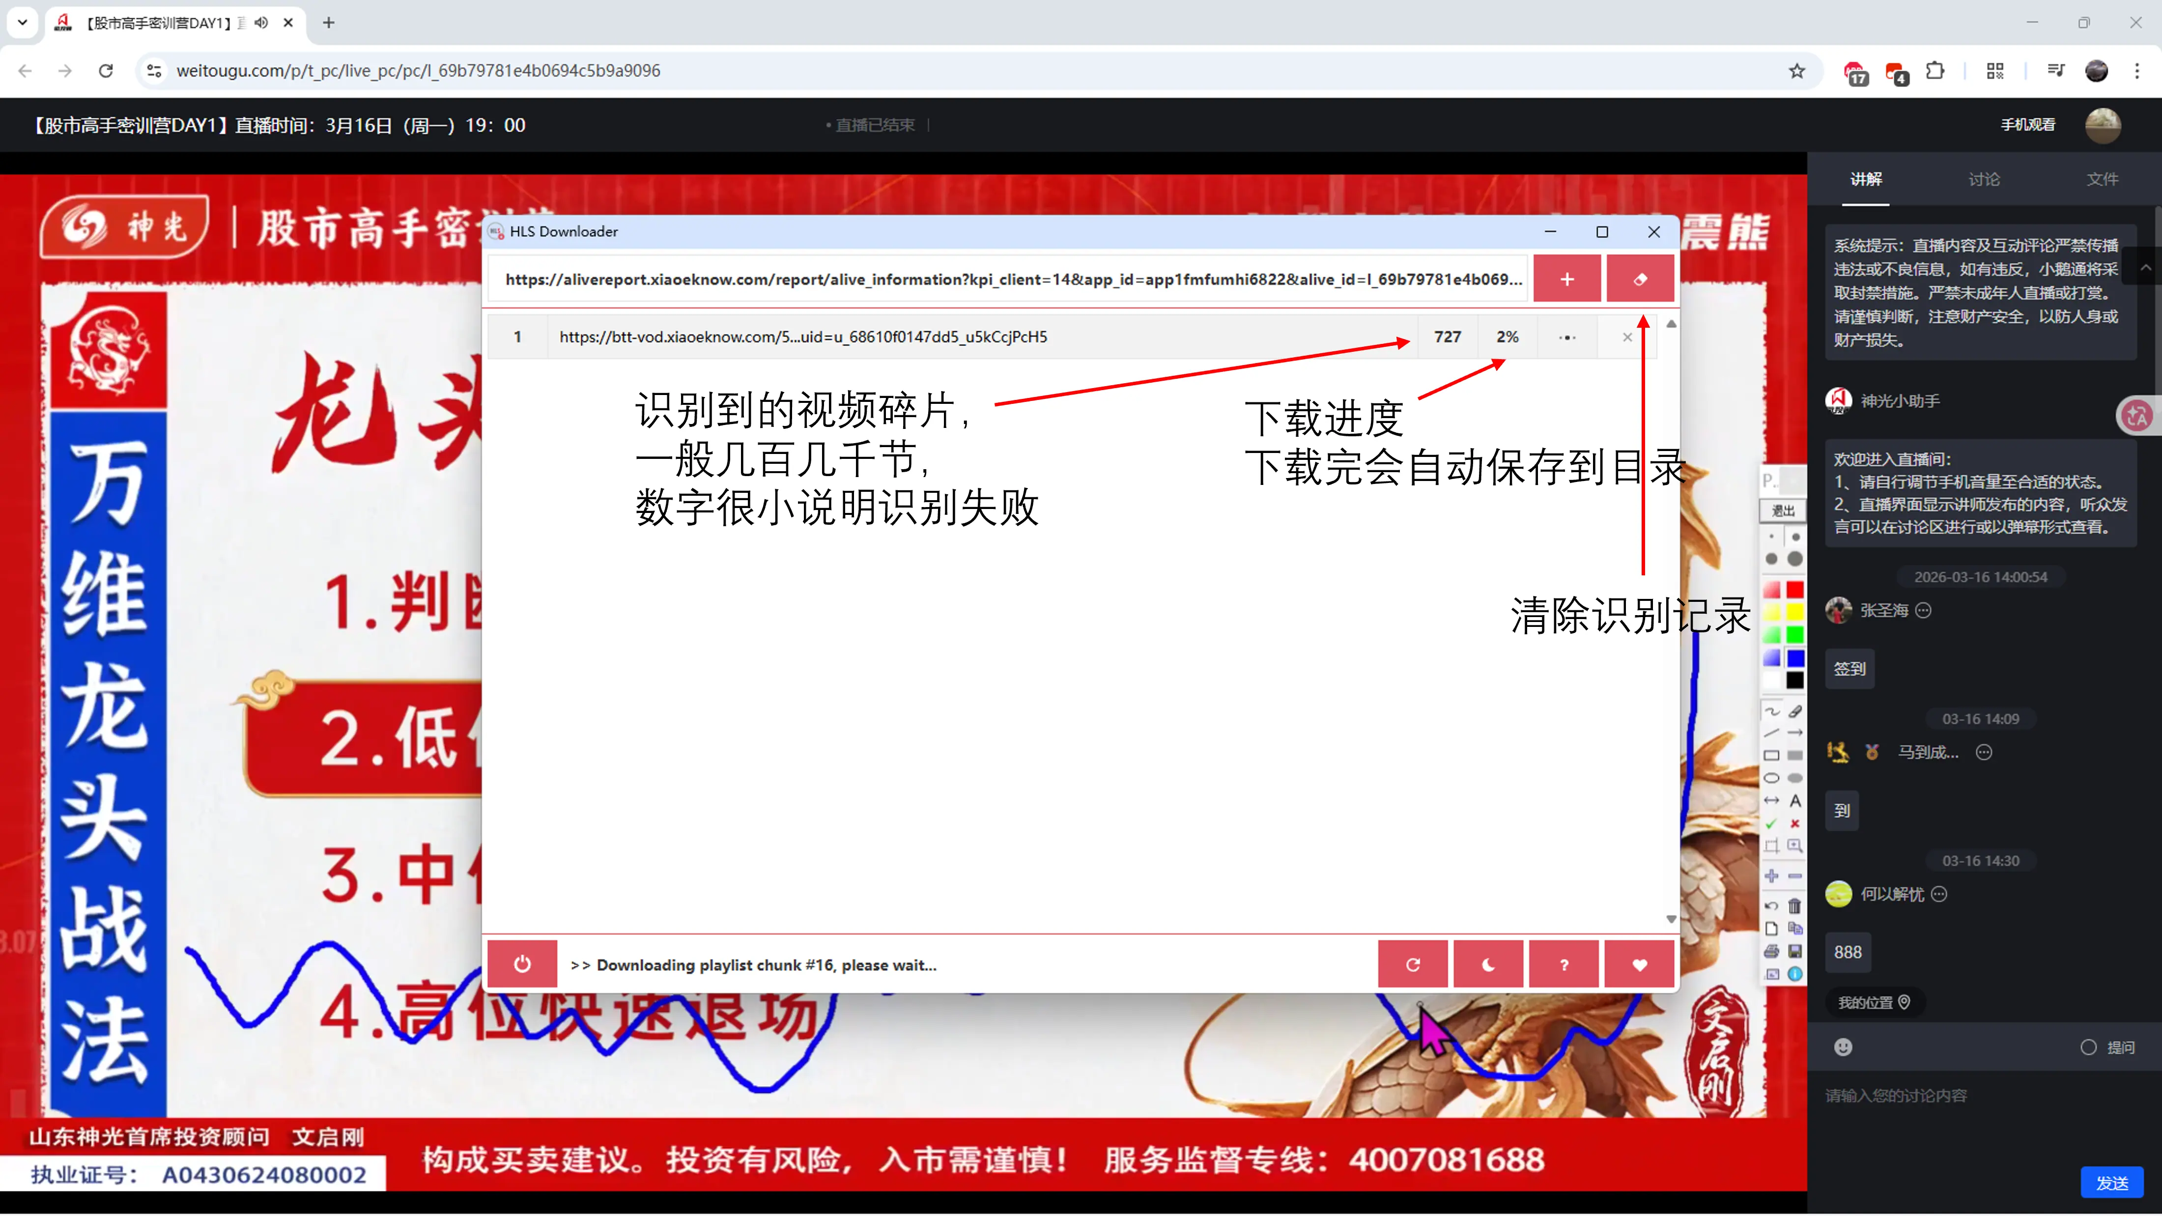Switch to the 讨论 tab
2162x1216 pixels.
pyautogui.click(x=1984, y=180)
